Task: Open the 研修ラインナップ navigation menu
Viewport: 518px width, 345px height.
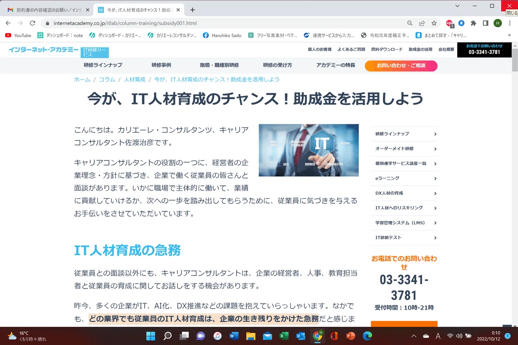Action: tap(103, 65)
